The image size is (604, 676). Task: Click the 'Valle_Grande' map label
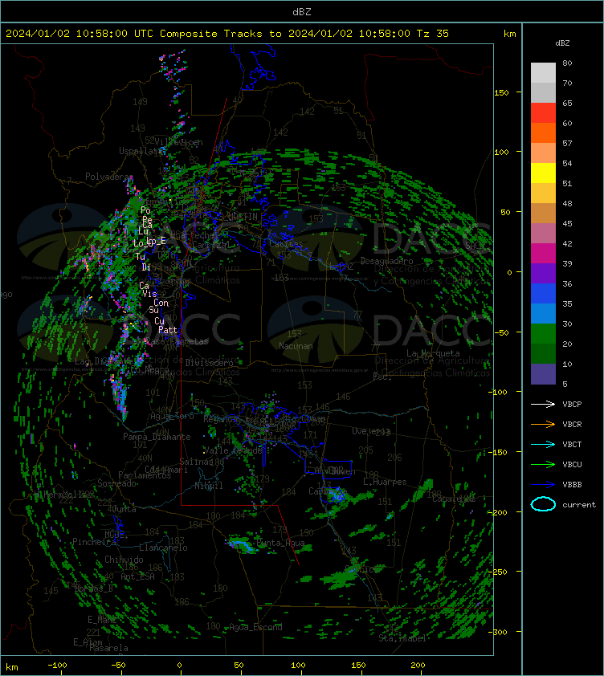point(233,450)
